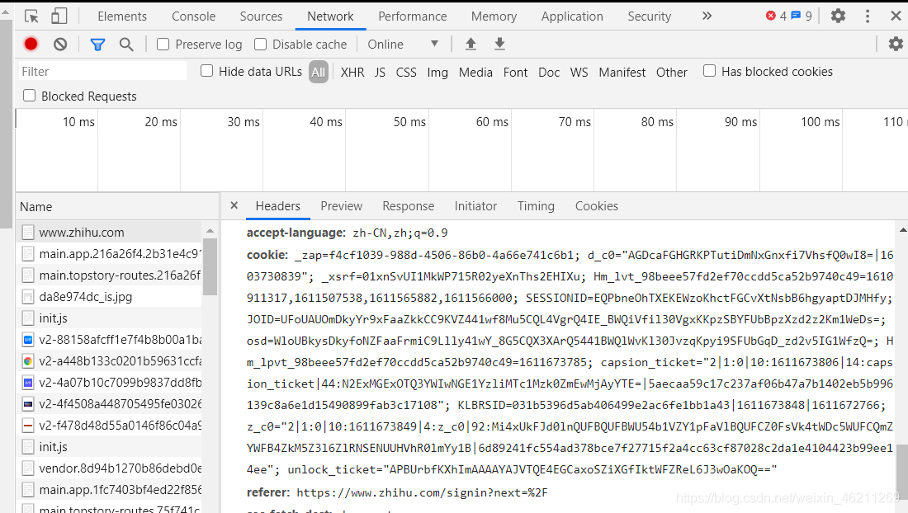
Task: Filter requests by JS
Action: point(380,73)
